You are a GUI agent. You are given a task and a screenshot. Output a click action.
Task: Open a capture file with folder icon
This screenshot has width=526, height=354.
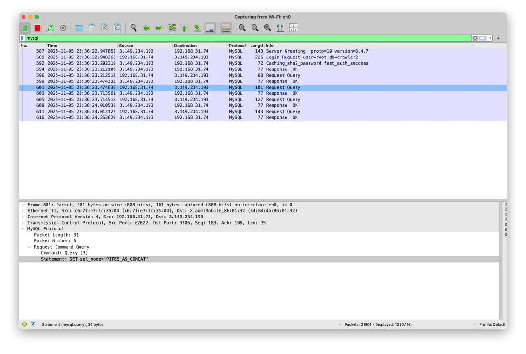click(79, 28)
